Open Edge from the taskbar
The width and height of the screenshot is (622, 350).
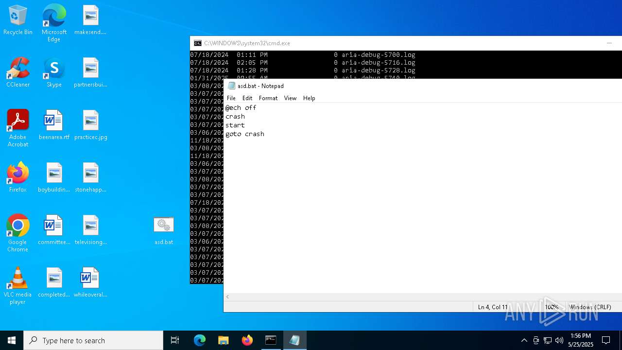(200, 340)
